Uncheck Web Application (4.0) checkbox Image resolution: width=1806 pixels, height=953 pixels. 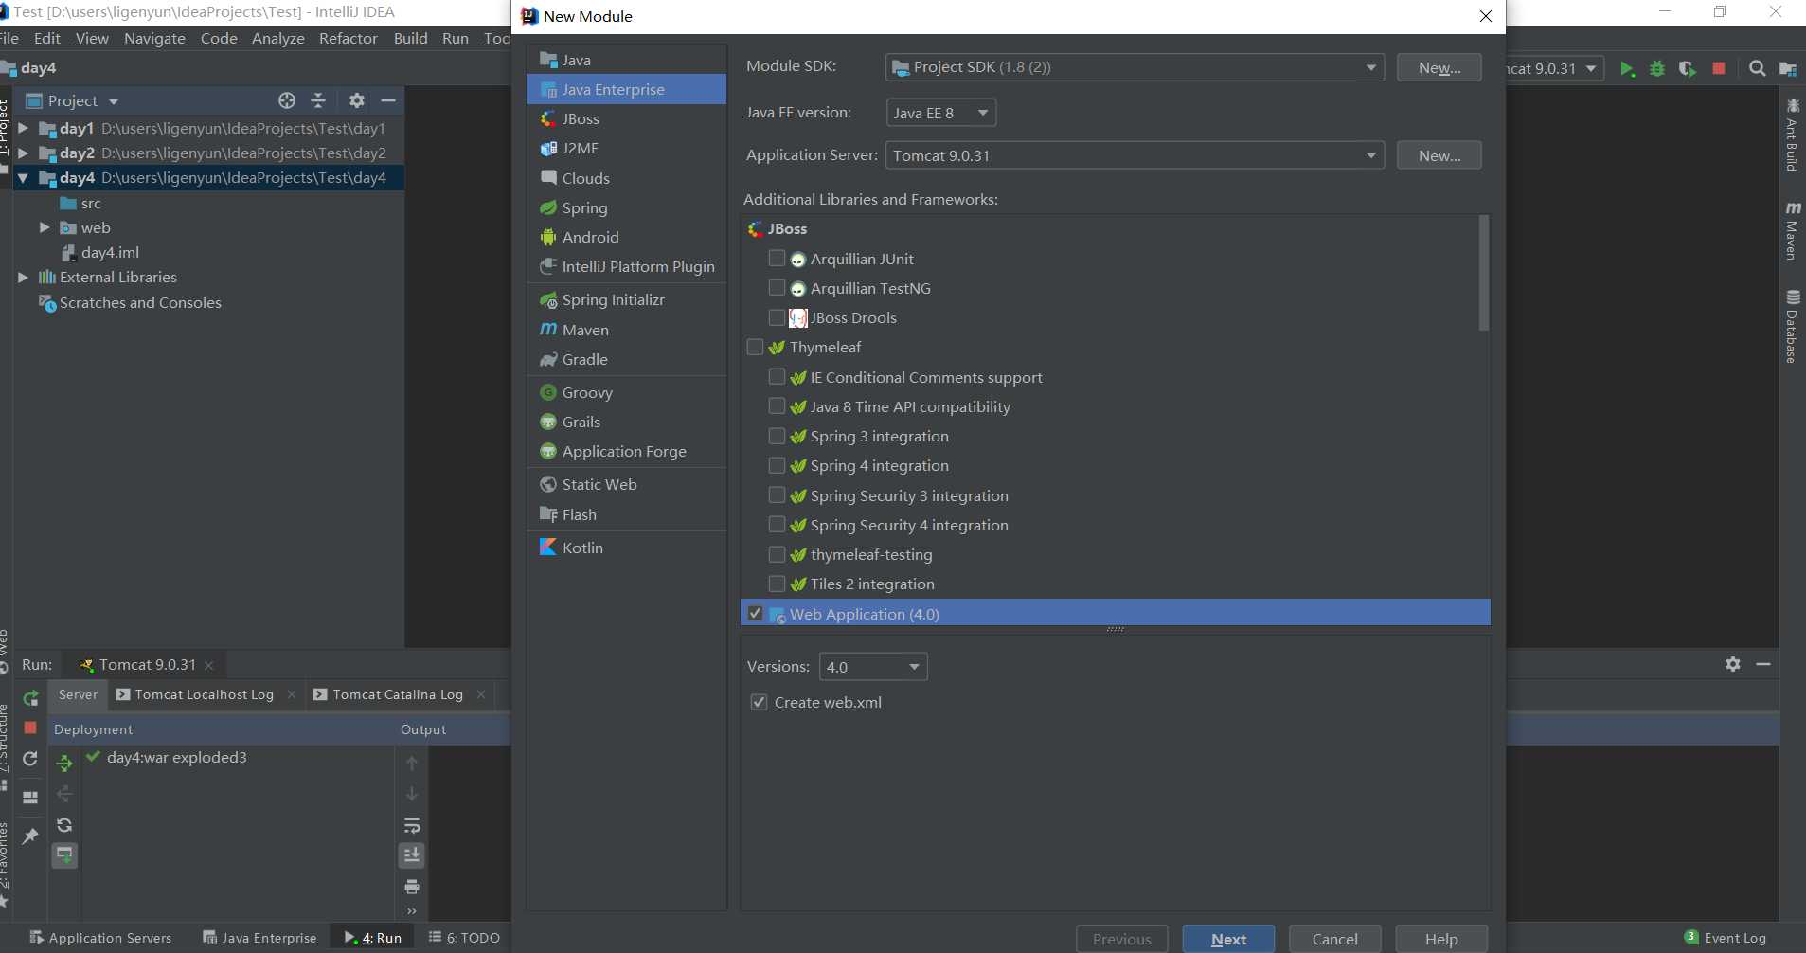tap(755, 613)
